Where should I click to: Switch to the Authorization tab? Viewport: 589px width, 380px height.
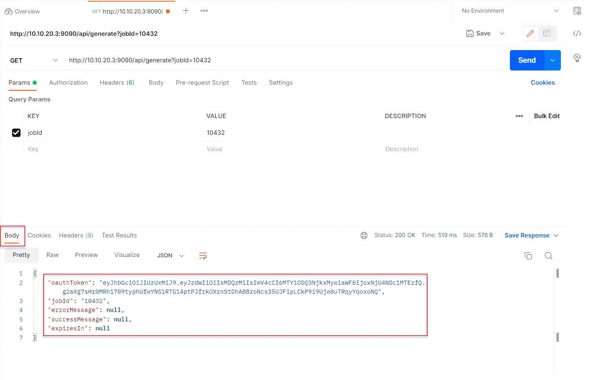68,83
